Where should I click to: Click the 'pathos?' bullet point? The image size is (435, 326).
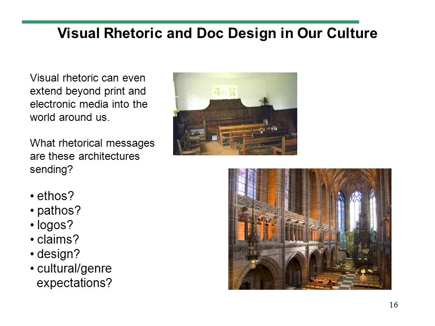(55, 211)
